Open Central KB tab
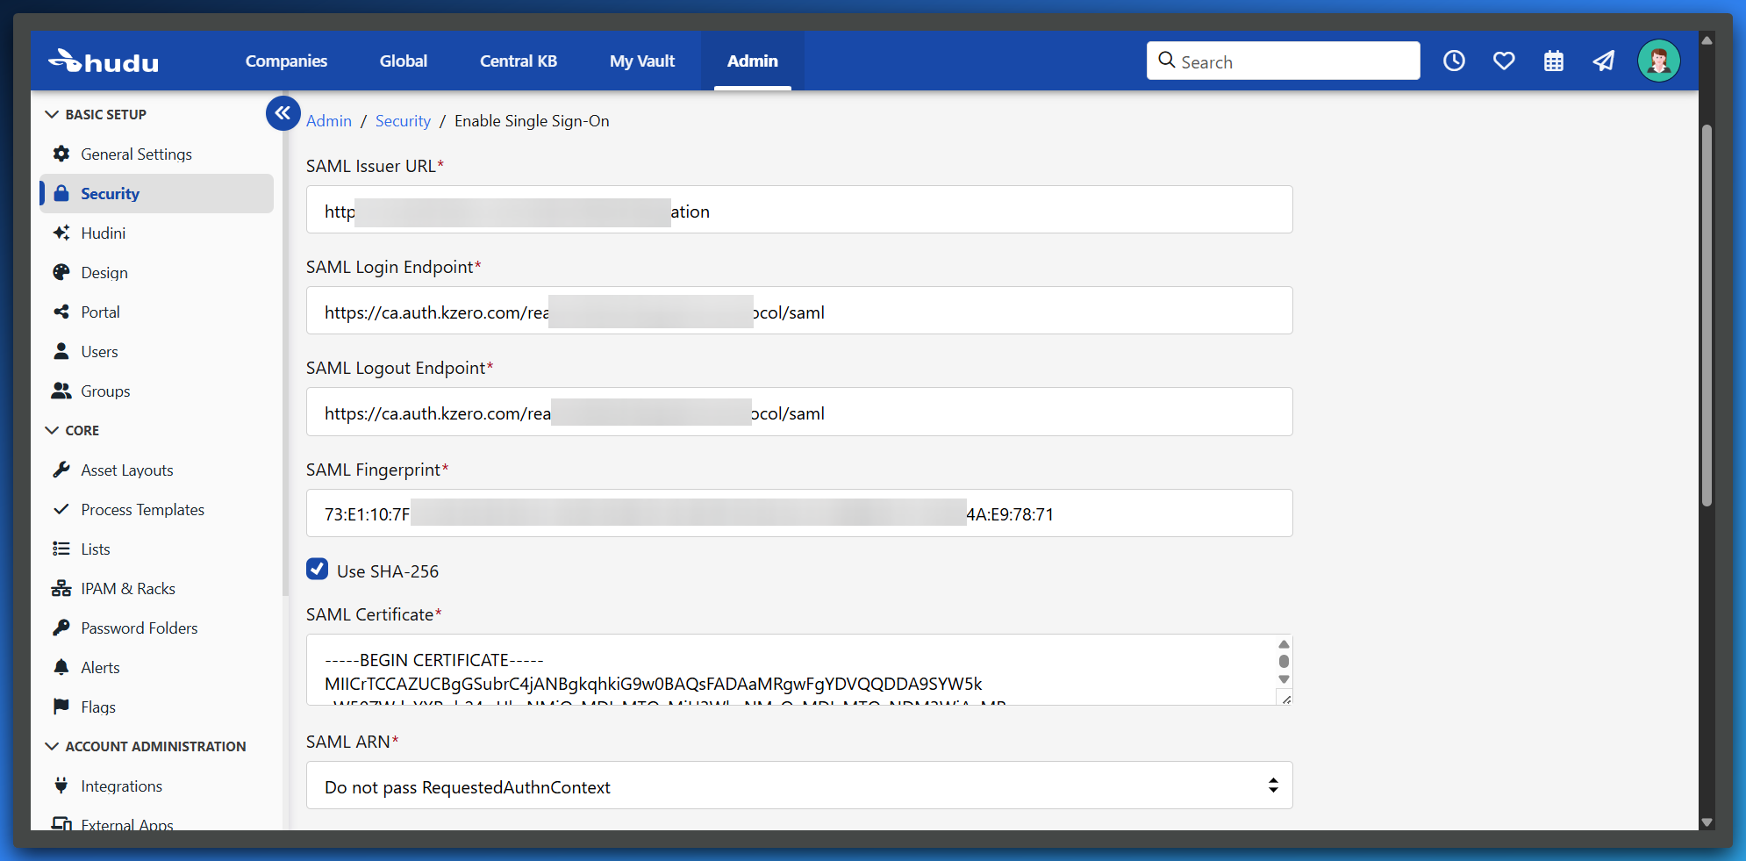The height and width of the screenshot is (861, 1746). tap(519, 61)
